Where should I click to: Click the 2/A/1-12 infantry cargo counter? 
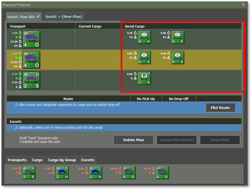(x=144, y=58)
